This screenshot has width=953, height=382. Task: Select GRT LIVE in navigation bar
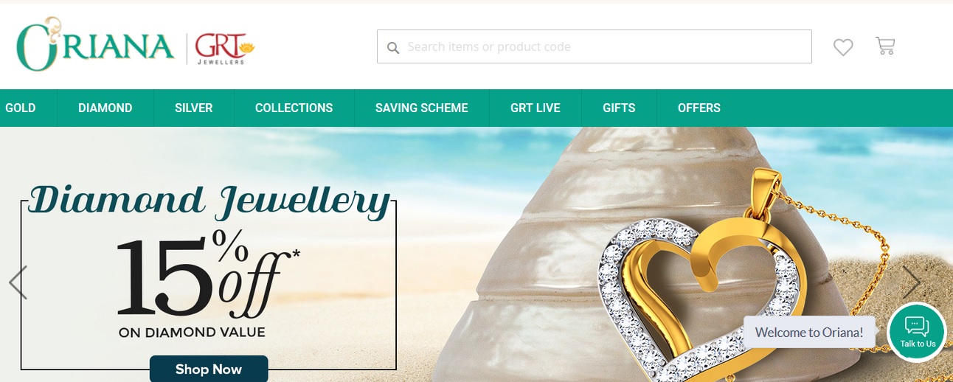click(536, 108)
